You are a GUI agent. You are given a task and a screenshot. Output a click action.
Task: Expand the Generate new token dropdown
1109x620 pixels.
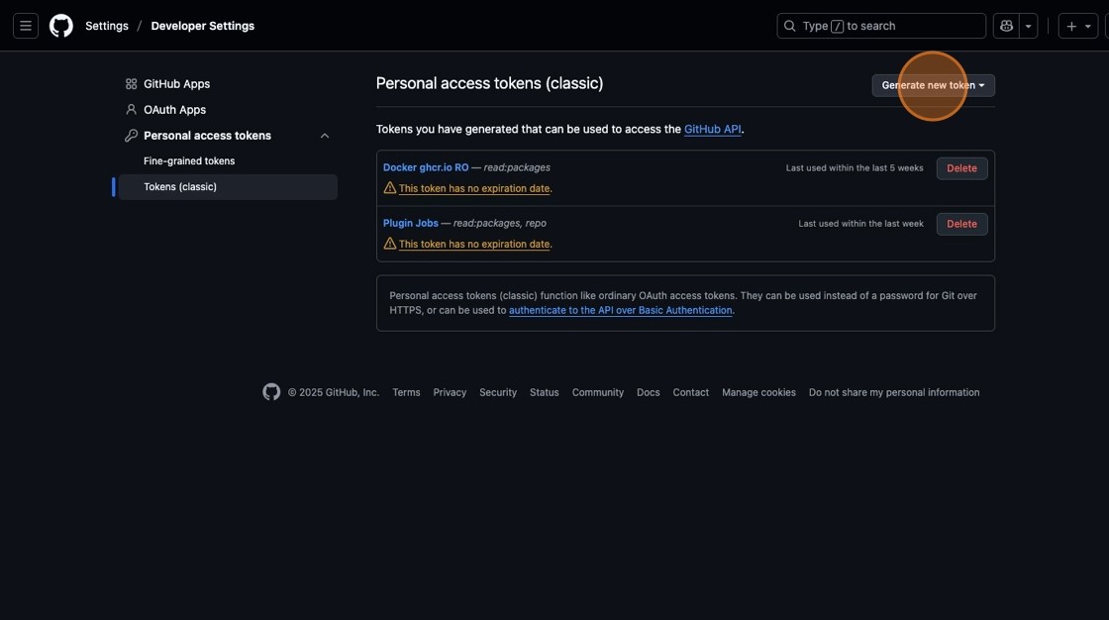point(933,85)
